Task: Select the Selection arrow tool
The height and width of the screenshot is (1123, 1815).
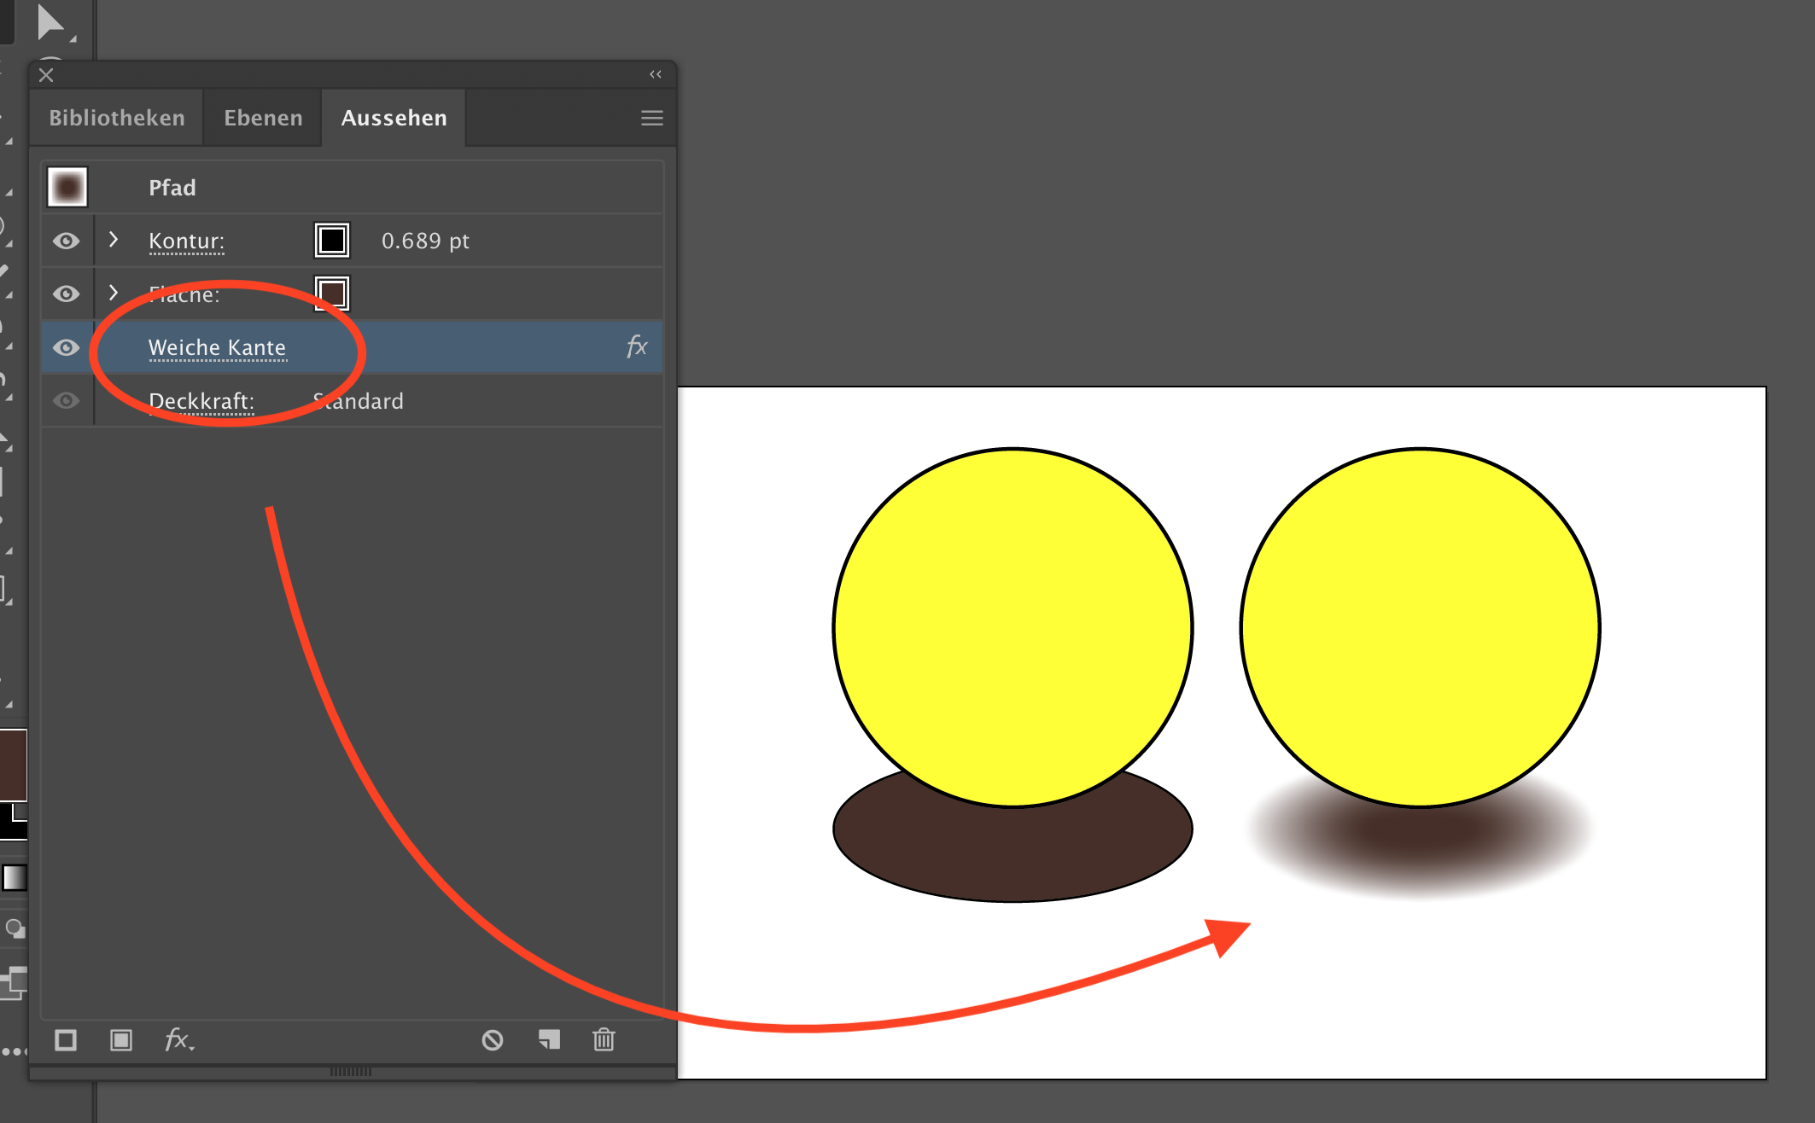Action: pyautogui.click(x=51, y=23)
